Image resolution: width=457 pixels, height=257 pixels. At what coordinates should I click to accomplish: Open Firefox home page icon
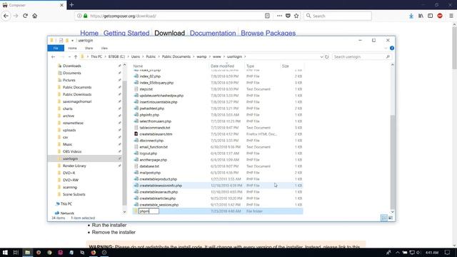[35, 16]
